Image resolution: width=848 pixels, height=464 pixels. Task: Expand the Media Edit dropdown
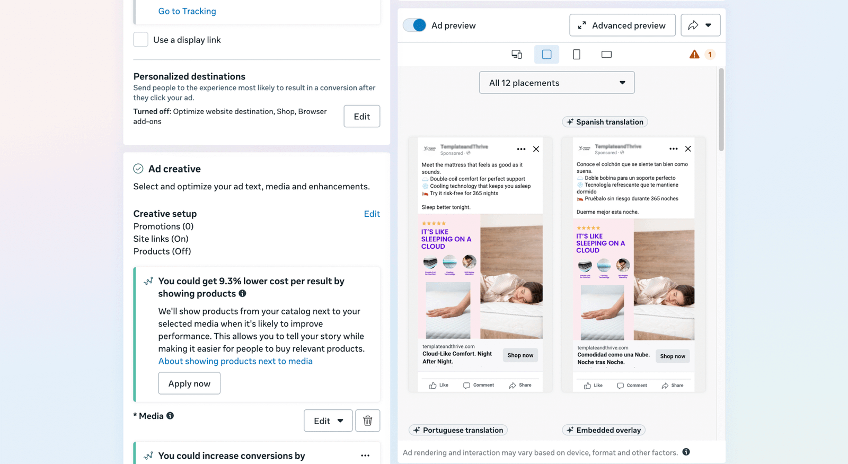click(x=328, y=421)
